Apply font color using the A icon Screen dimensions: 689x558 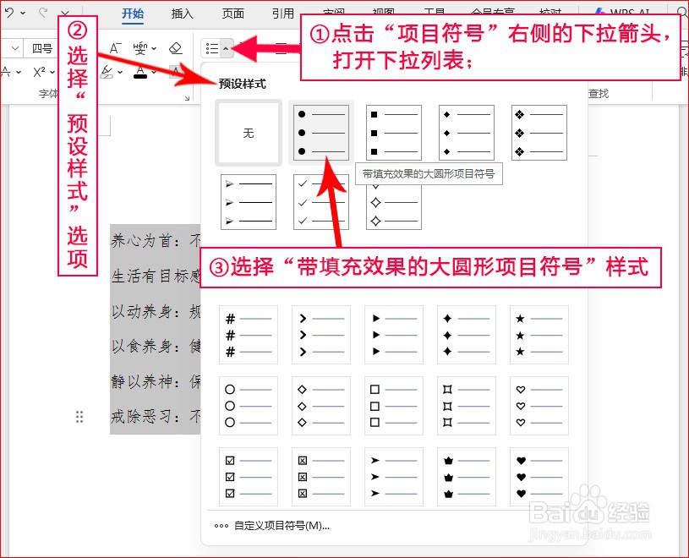coord(140,72)
